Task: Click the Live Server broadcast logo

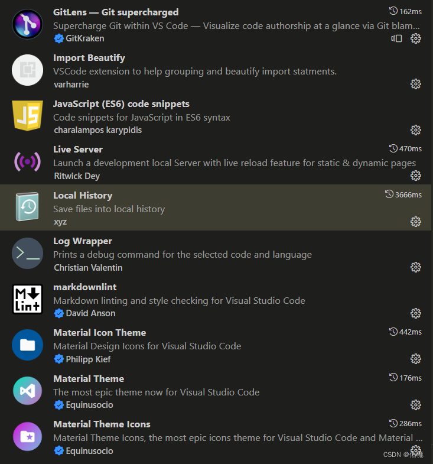Action: click(x=28, y=161)
